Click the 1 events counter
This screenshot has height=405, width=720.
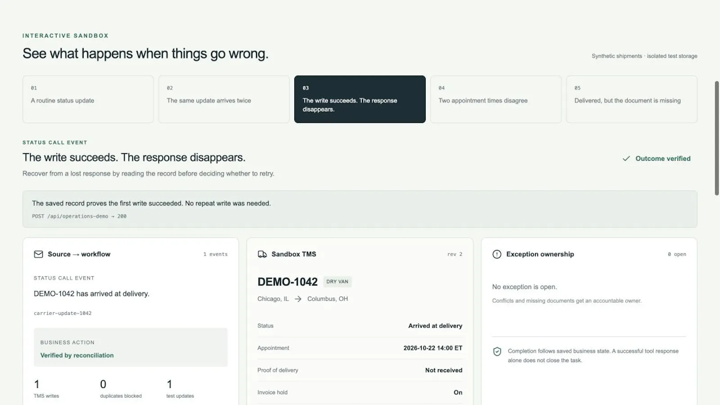pyautogui.click(x=216, y=254)
